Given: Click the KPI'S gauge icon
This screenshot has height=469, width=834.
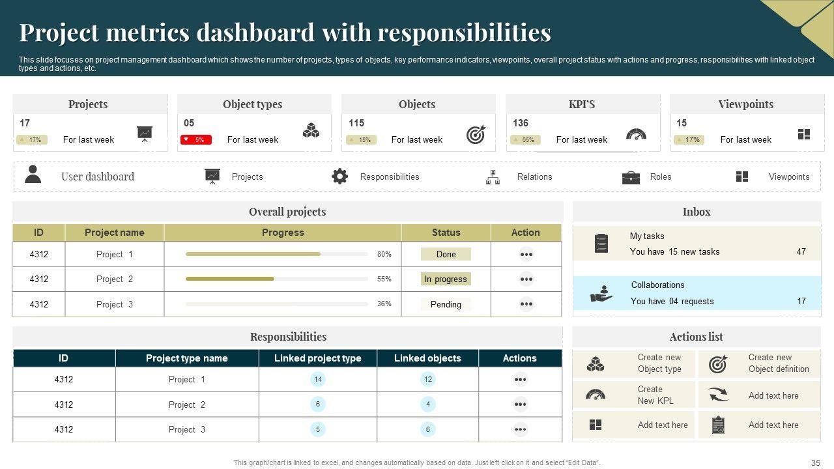Looking at the screenshot, I should point(636,134).
